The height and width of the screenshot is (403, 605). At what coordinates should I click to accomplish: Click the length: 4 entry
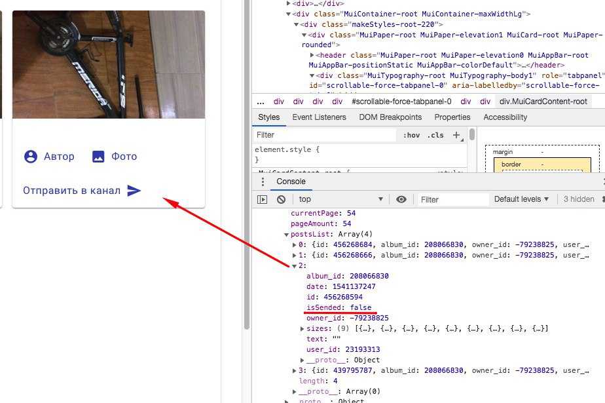pos(318,381)
